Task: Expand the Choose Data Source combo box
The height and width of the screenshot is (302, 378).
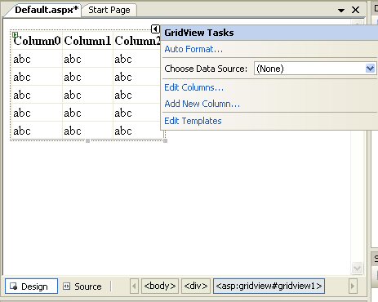Action: click(370, 69)
